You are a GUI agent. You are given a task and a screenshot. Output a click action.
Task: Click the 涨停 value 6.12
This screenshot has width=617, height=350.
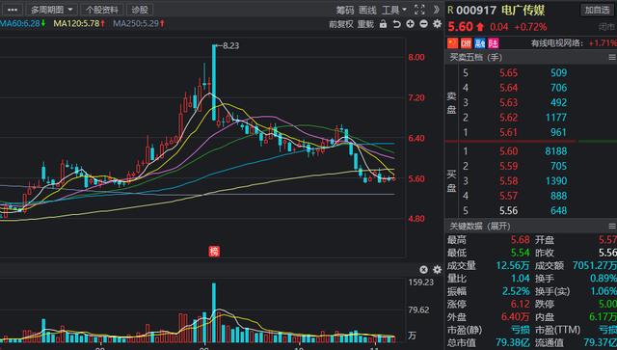click(520, 304)
